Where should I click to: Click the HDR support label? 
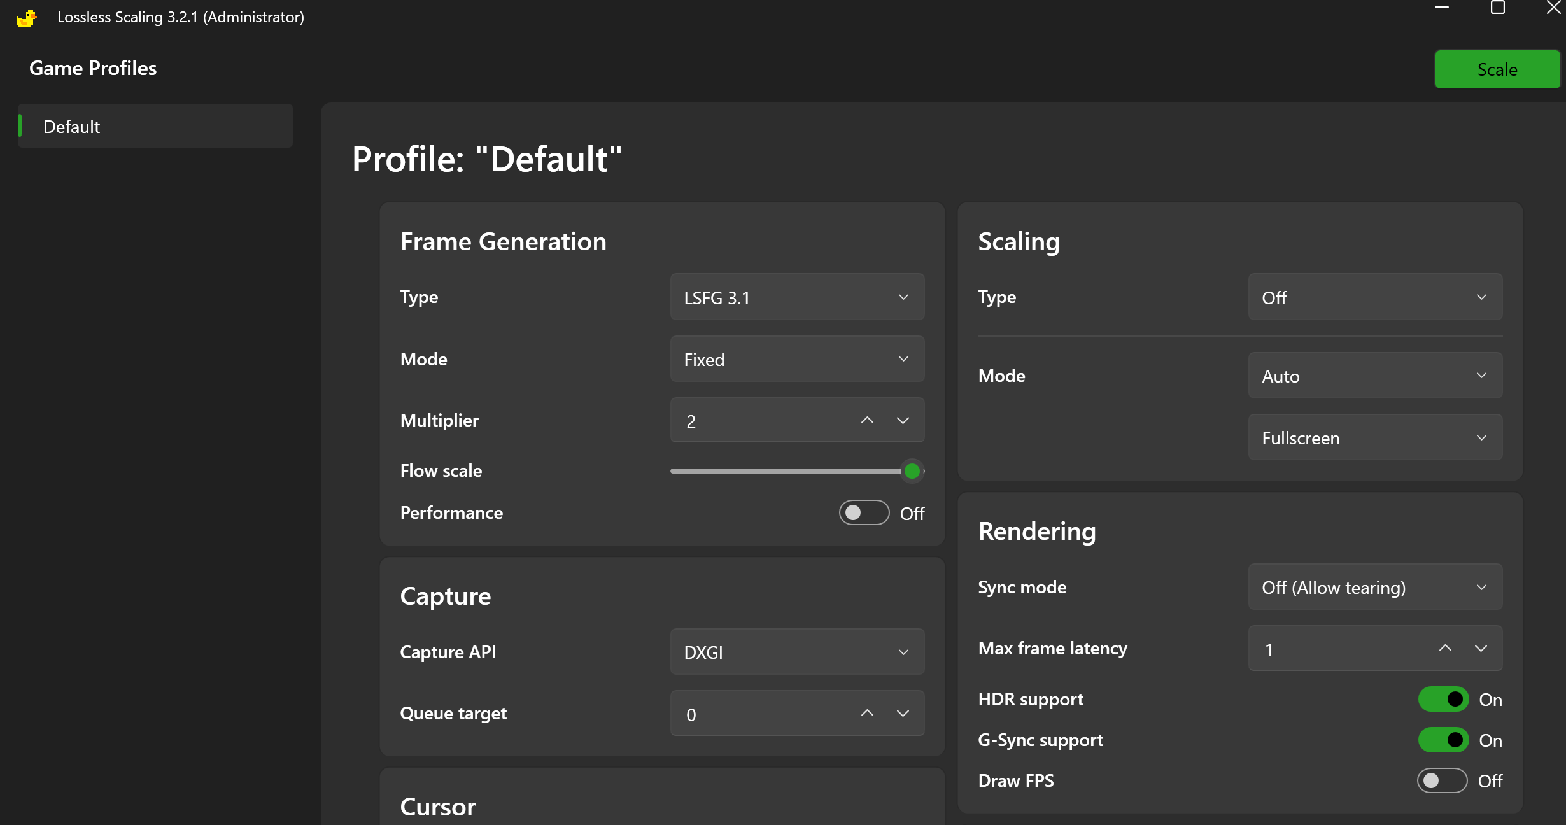pos(1031,699)
